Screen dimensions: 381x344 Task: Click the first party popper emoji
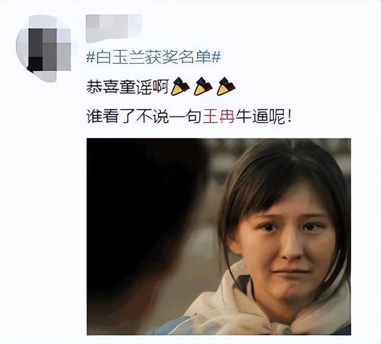tap(180, 86)
